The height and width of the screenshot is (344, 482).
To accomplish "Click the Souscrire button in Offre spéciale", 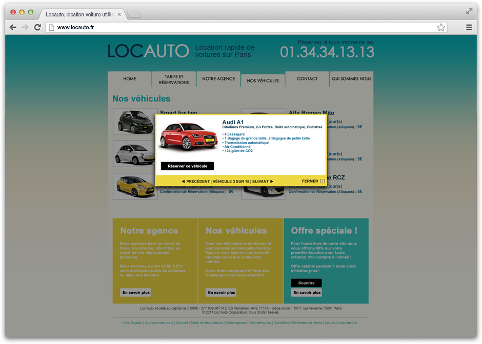I will pos(306,283).
